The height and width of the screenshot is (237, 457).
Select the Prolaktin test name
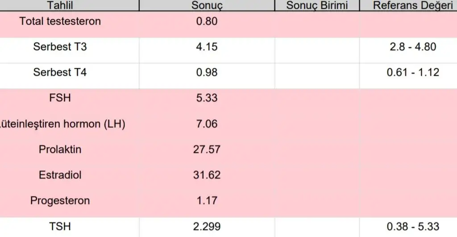coord(60,150)
